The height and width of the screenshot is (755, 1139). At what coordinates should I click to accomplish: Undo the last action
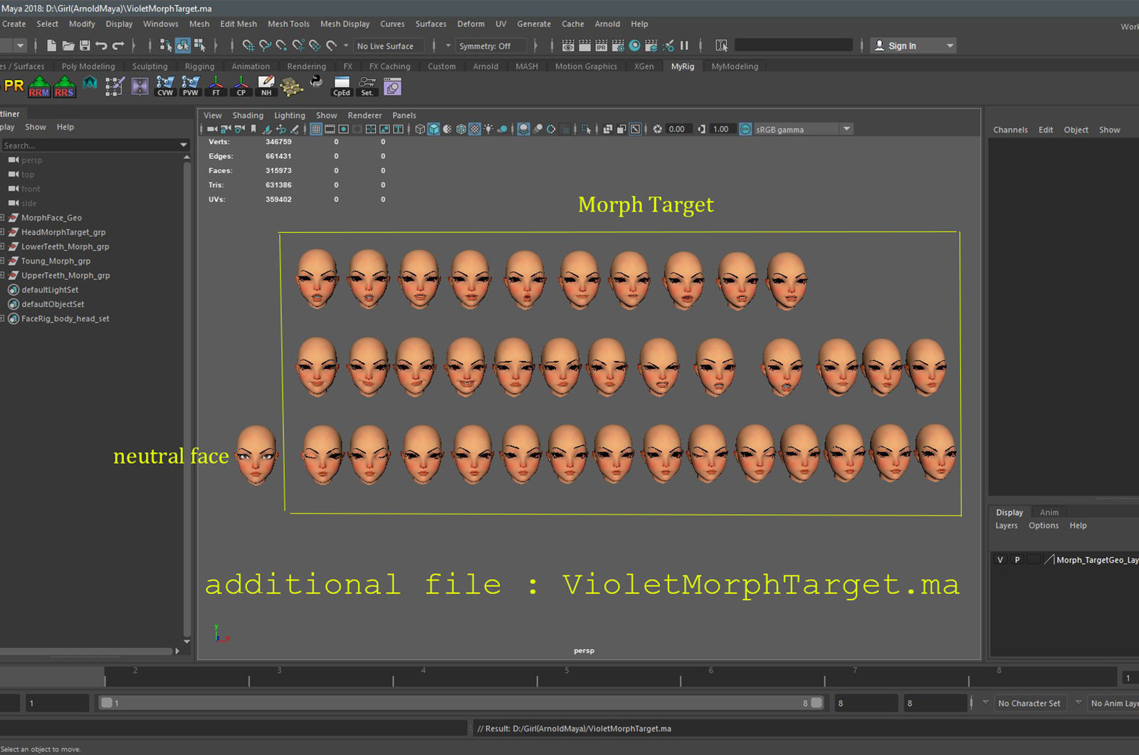click(x=101, y=46)
